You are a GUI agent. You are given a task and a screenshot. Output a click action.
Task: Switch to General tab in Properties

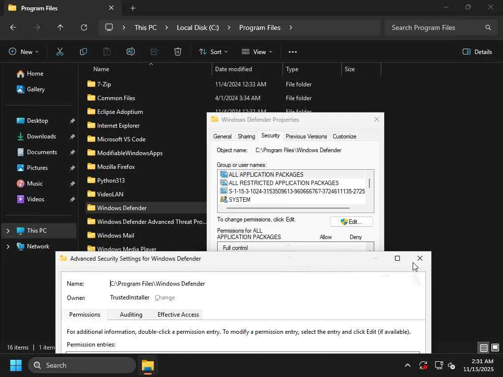click(x=223, y=136)
